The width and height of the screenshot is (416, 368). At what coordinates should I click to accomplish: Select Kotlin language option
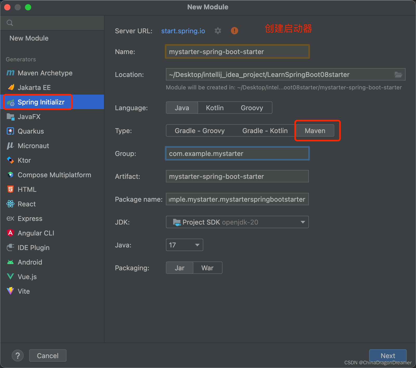pos(215,108)
